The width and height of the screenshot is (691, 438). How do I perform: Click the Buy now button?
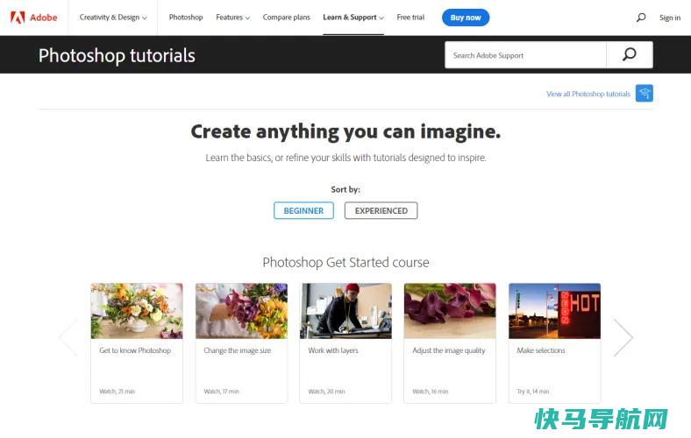466,18
